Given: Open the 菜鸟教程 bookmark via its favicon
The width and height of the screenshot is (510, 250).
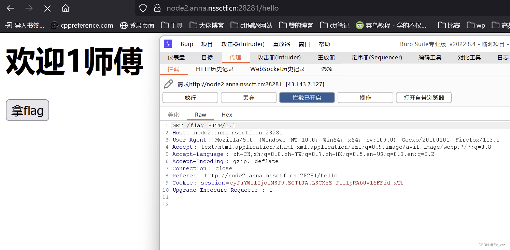Looking at the screenshot, I should pos(360,25).
